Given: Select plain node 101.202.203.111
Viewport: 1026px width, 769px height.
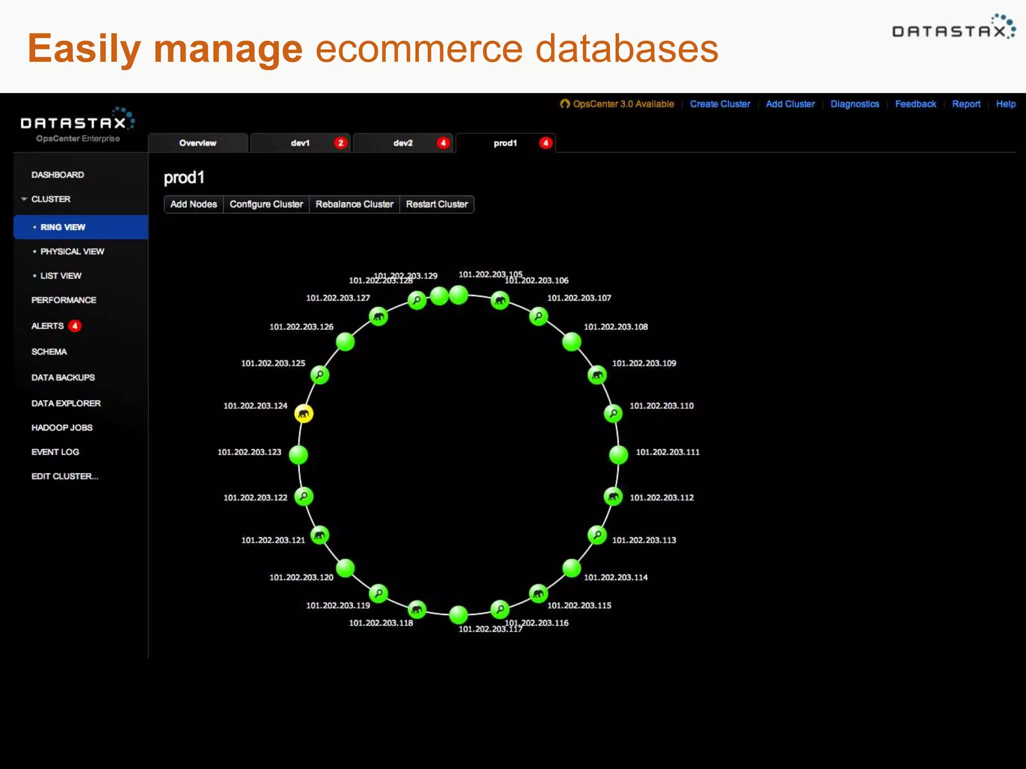Looking at the screenshot, I should tap(619, 455).
